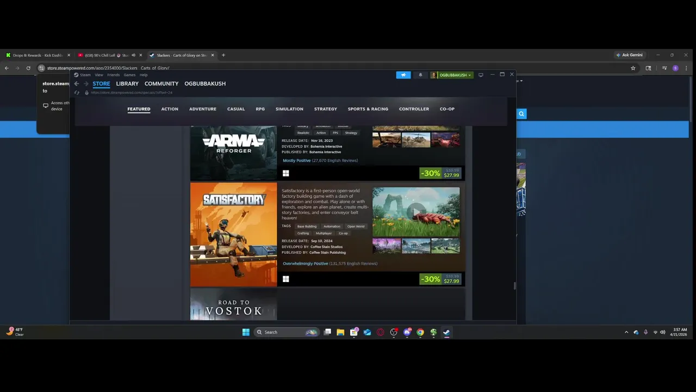Open the Chrome profile avatar
Viewport: 696px width, 392px height.
click(x=675, y=68)
